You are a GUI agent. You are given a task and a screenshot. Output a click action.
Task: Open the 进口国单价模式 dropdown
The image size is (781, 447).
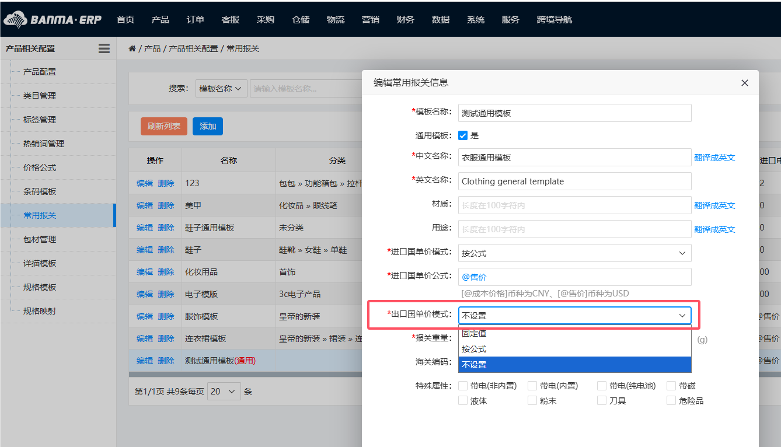point(574,253)
